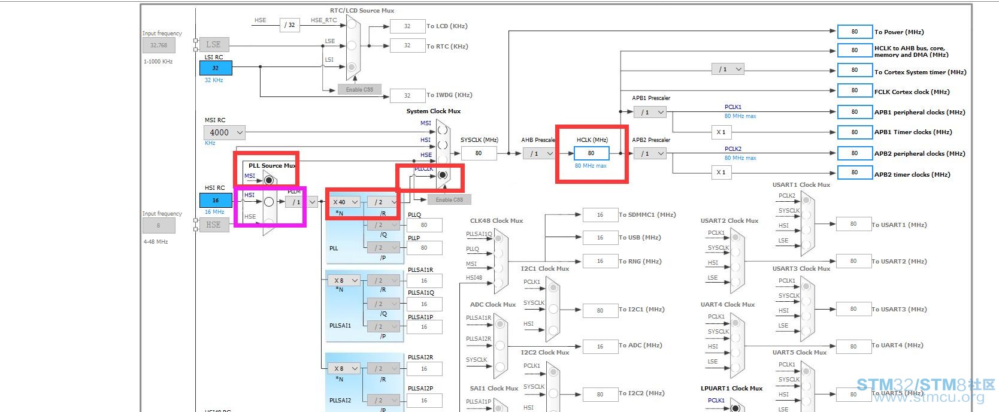Select LSE input of RTC/LCD Source Mux
This screenshot has height=412, width=999.
click(x=352, y=46)
